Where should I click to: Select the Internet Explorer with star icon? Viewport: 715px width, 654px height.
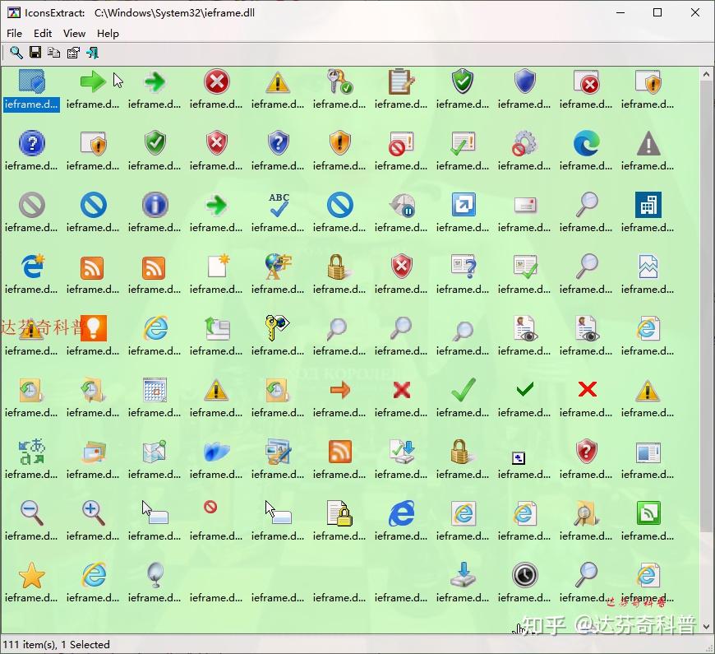[32, 267]
